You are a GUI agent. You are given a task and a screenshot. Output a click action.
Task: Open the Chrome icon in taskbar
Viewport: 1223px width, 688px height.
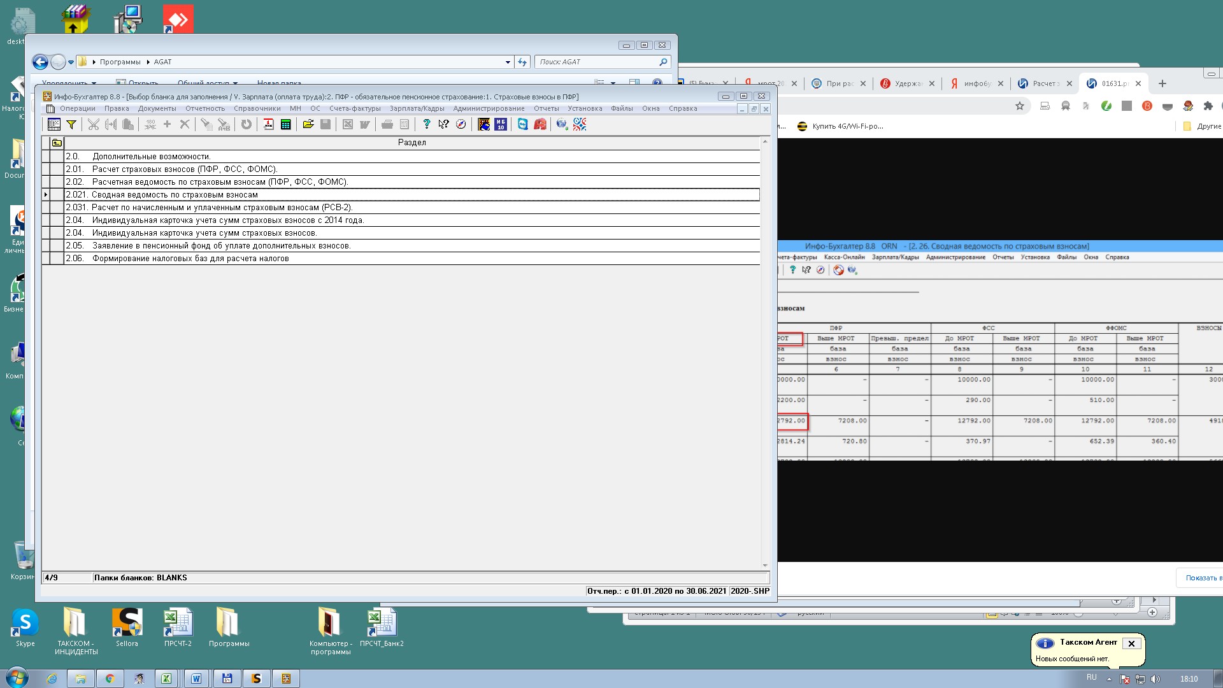tap(110, 678)
